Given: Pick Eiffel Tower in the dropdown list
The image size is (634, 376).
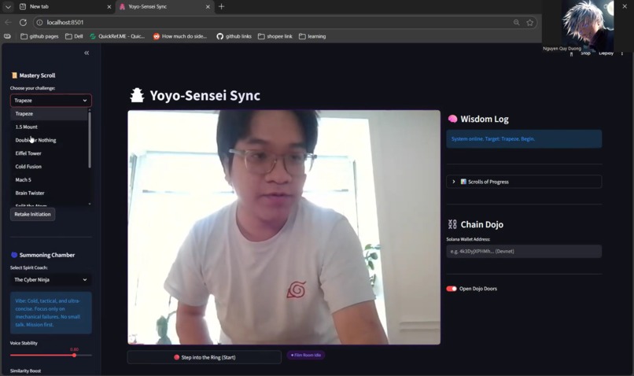Looking at the screenshot, I should [x=49, y=153].
